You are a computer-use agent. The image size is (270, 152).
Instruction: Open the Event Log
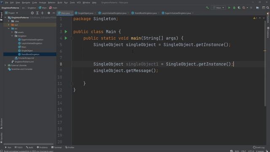click(259, 147)
